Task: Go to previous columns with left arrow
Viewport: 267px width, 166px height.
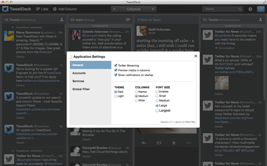Action: (x=114, y=9)
